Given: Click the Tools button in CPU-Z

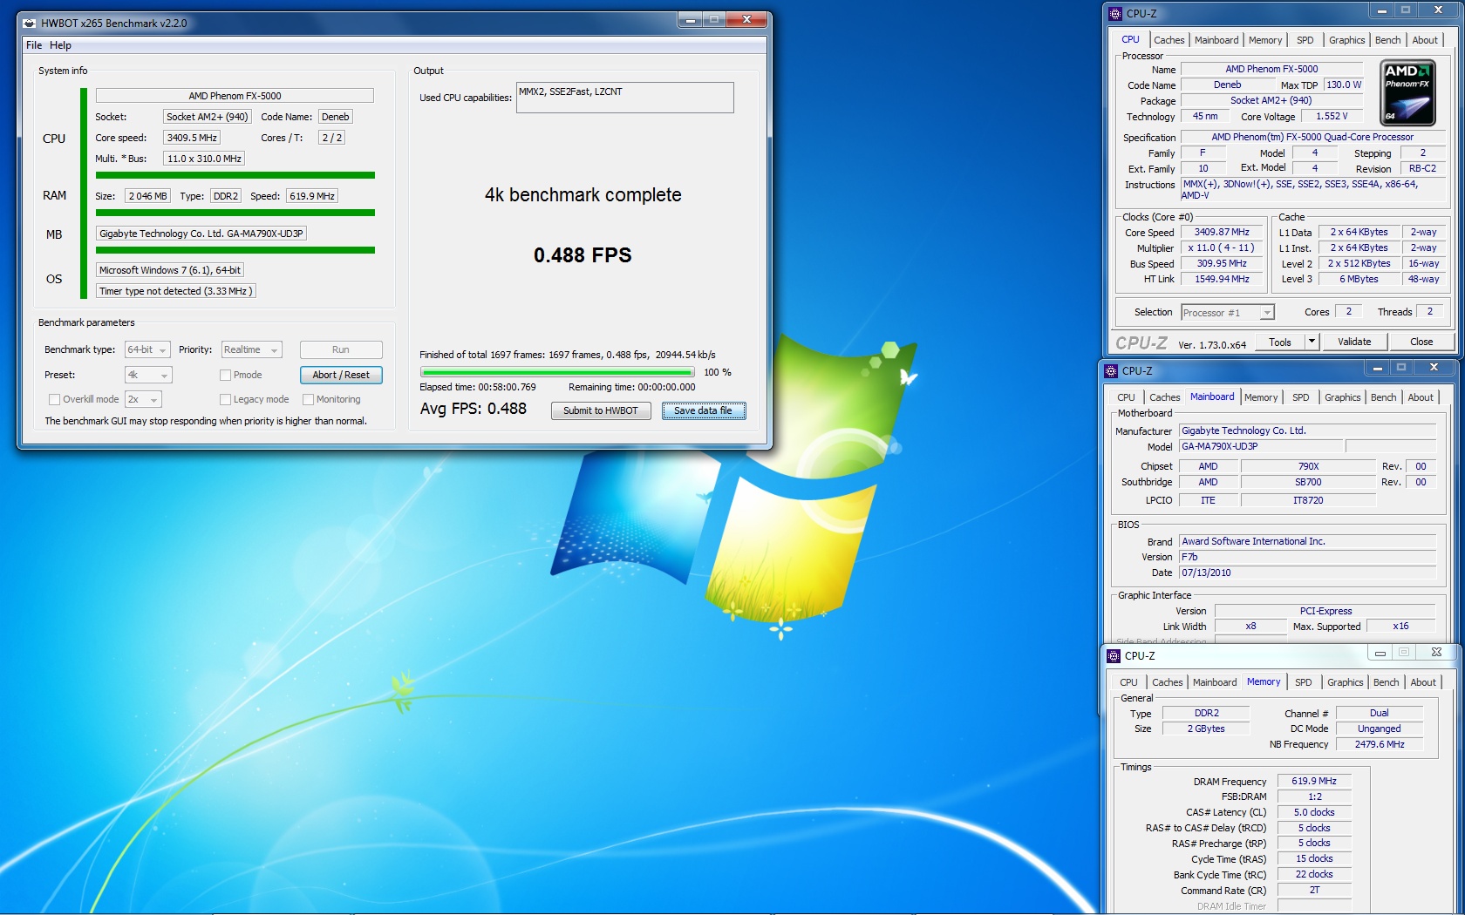Looking at the screenshot, I should point(1280,342).
